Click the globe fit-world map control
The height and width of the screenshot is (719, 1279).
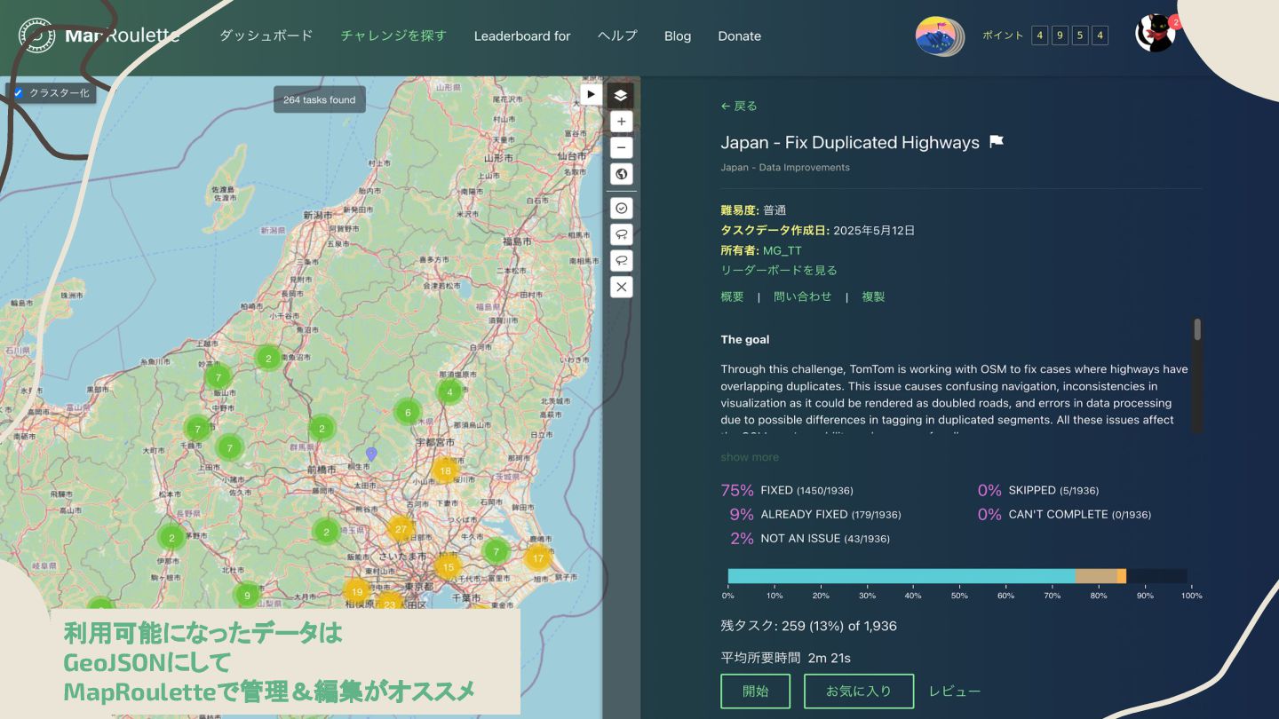(621, 174)
